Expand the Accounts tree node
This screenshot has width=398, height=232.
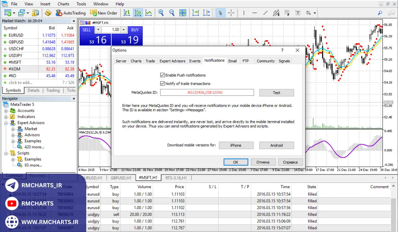coord(6,111)
